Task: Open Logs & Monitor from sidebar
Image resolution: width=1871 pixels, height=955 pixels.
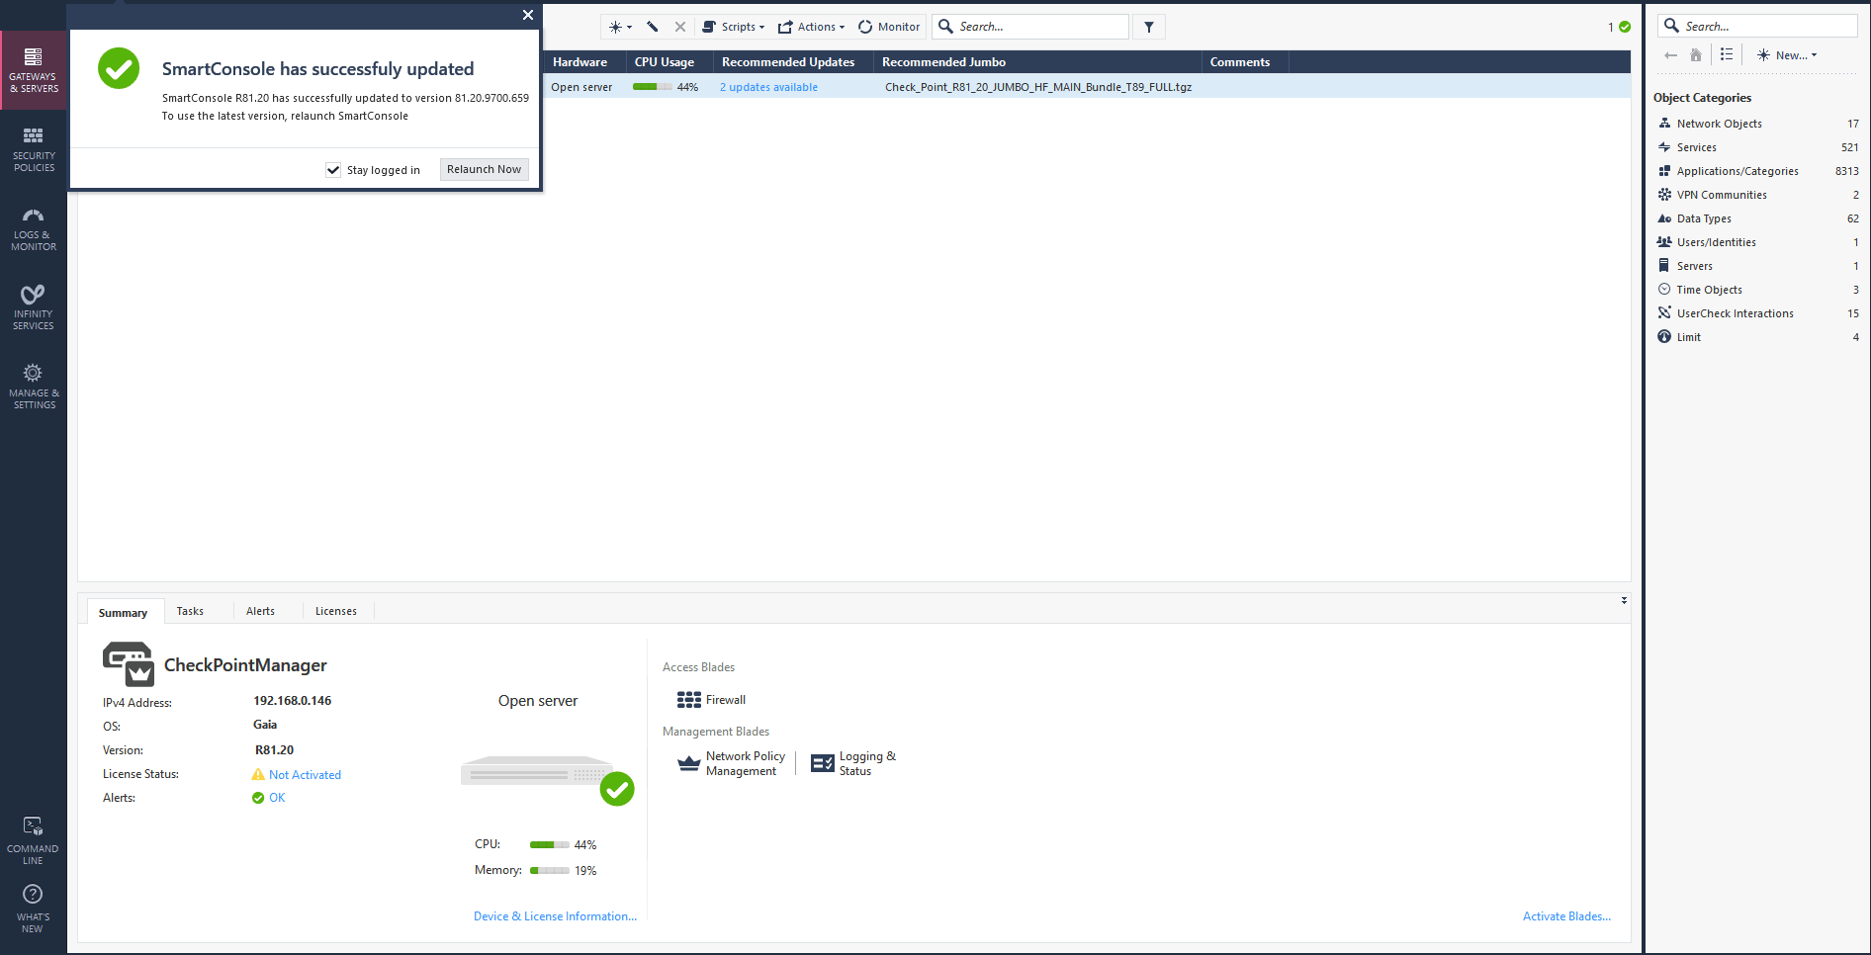Action: [x=34, y=228]
